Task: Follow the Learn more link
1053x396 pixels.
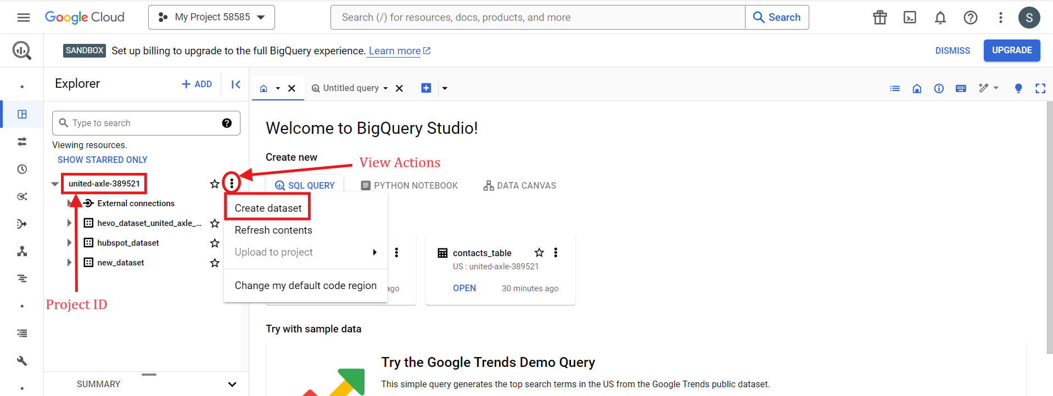Action: [399, 51]
